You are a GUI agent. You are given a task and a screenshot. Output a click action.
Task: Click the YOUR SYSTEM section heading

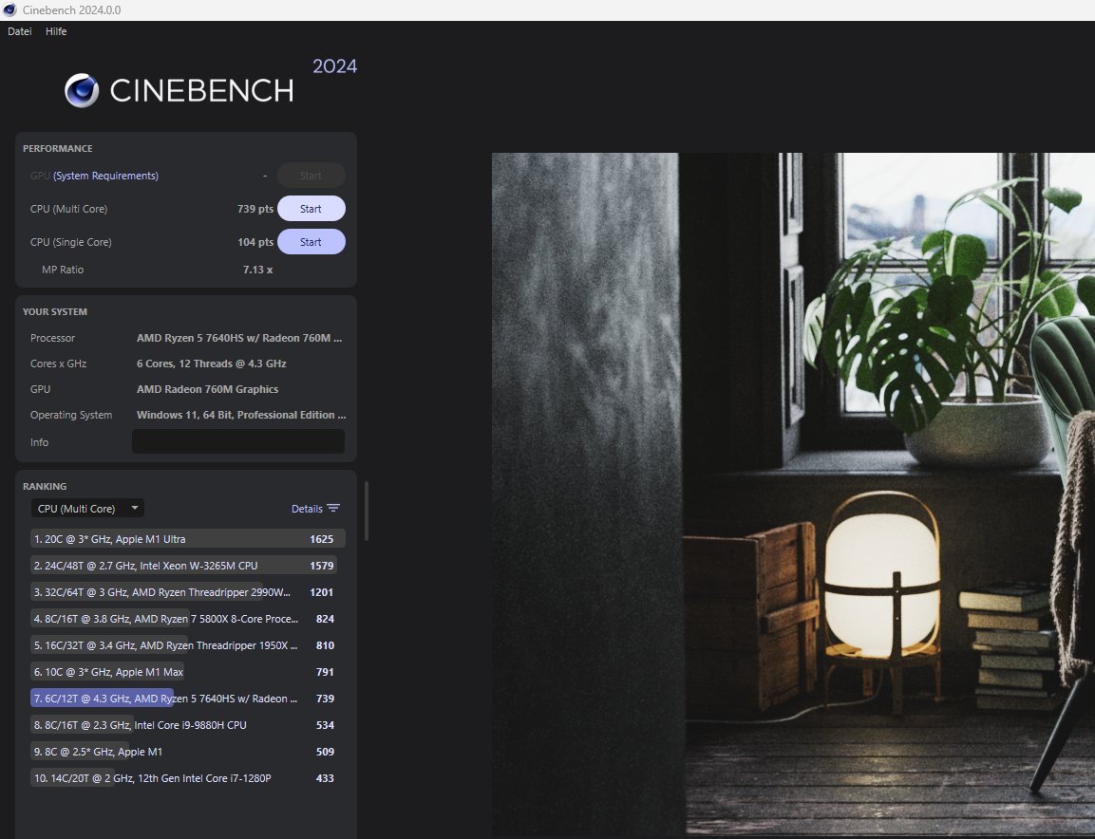click(54, 312)
